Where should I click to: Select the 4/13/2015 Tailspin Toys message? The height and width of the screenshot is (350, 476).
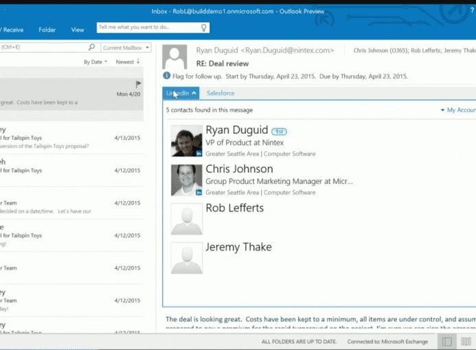(x=71, y=138)
